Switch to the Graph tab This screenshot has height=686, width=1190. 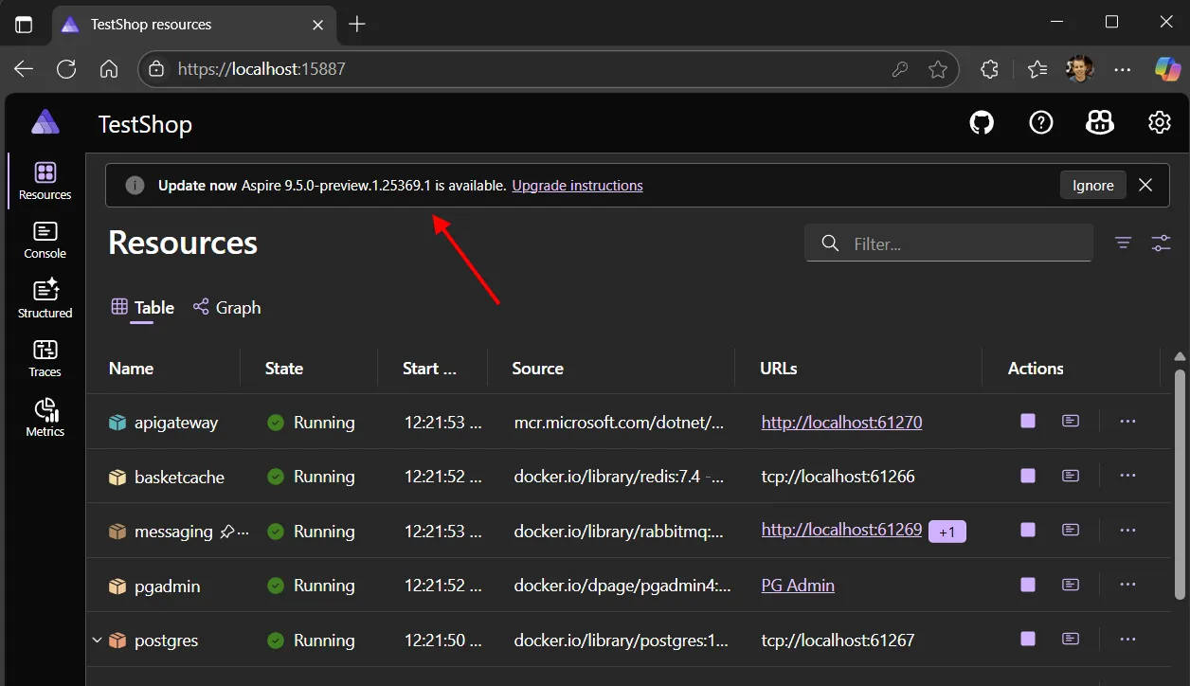226,307
